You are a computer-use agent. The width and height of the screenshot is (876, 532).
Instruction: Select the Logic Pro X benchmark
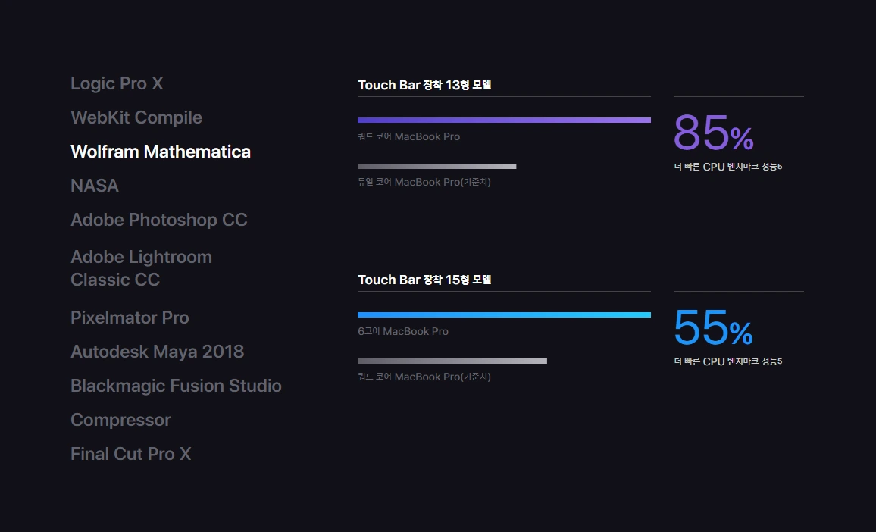point(117,83)
